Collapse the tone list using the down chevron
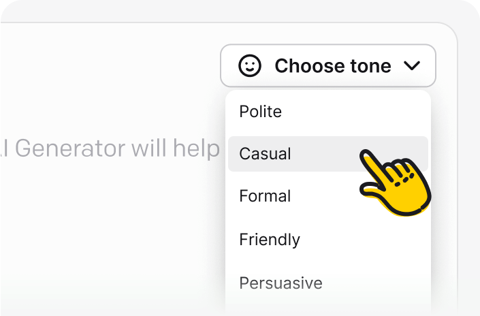 point(412,66)
